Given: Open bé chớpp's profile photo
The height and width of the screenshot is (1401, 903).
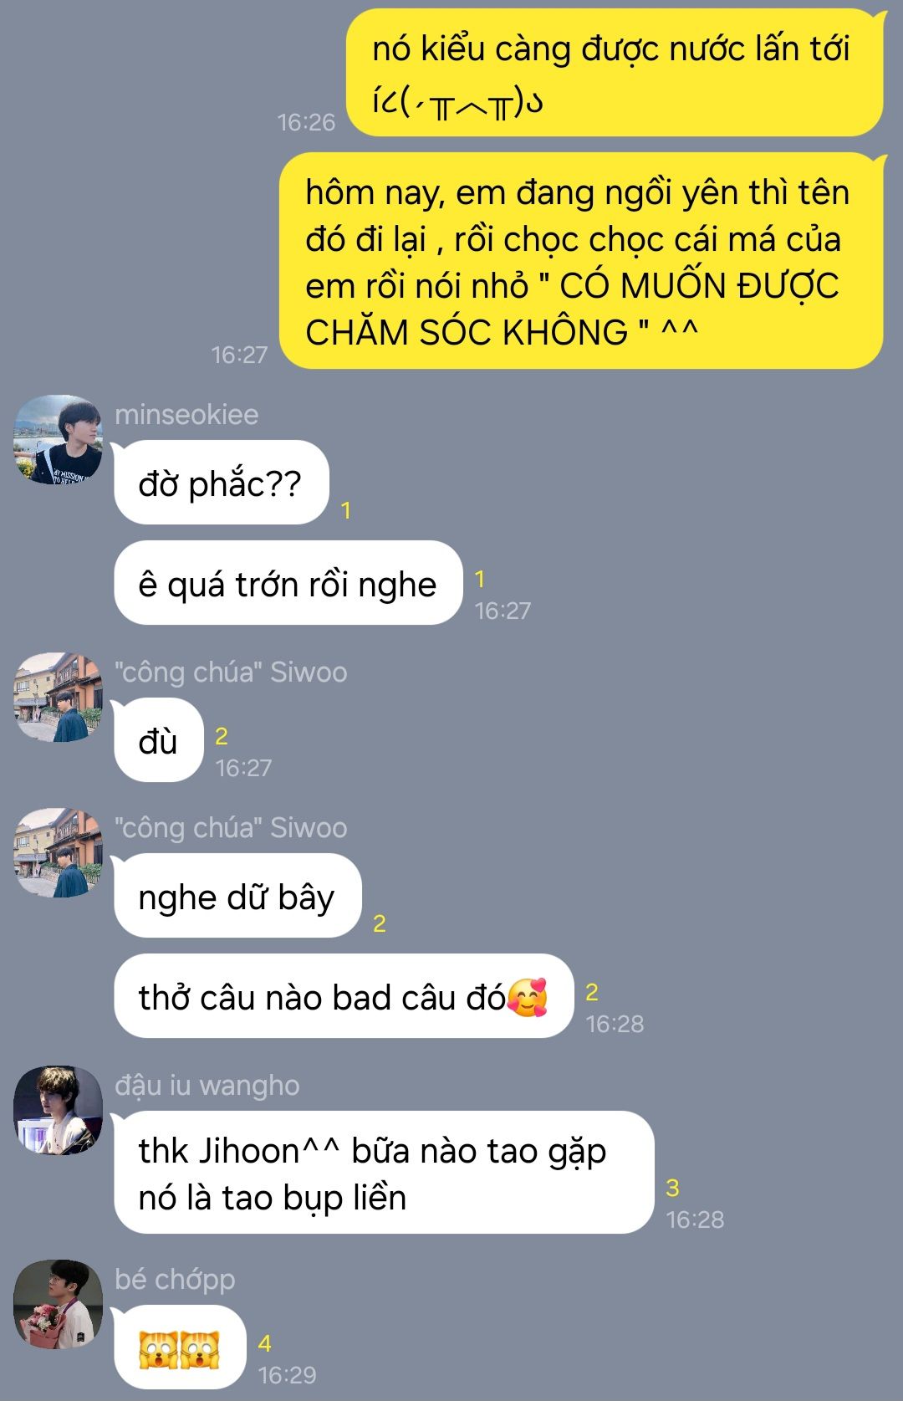Looking at the screenshot, I should pyautogui.click(x=58, y=1304).
